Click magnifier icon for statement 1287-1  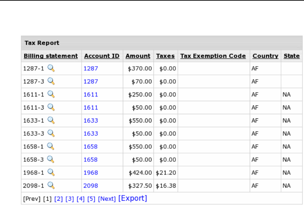coord(51,68)
